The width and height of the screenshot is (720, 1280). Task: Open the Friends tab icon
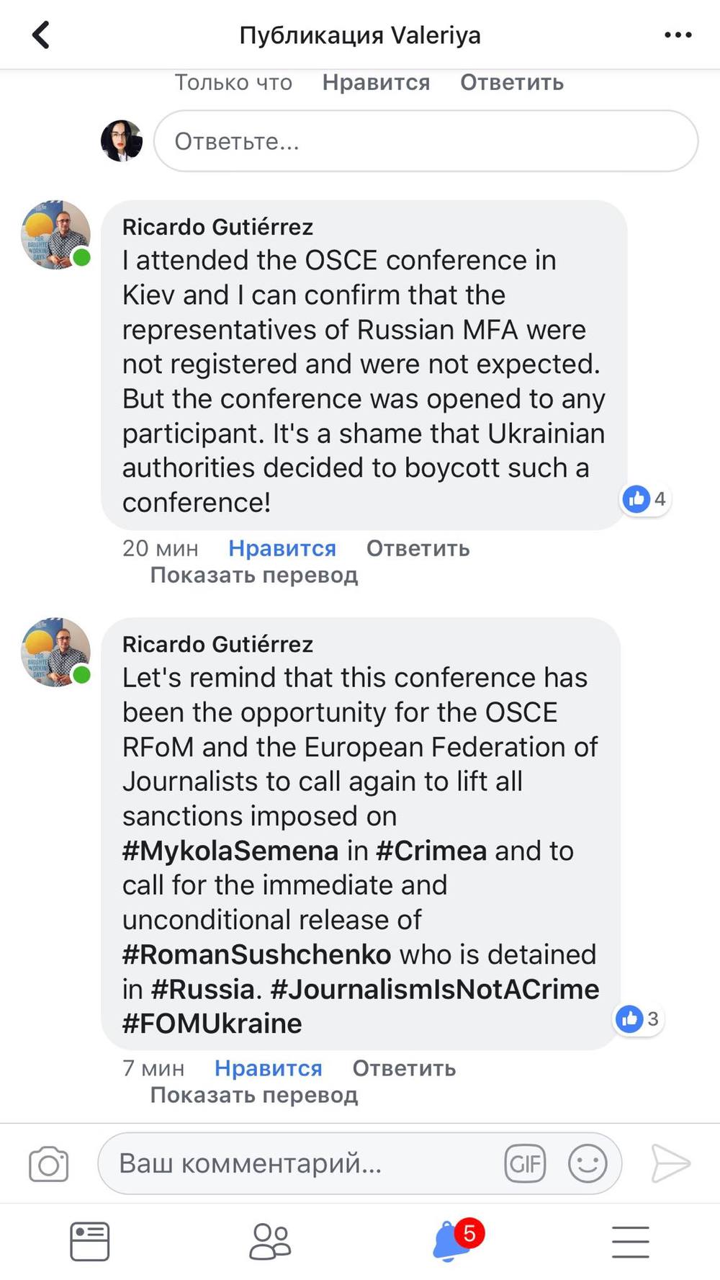(x=270, y=1241)
